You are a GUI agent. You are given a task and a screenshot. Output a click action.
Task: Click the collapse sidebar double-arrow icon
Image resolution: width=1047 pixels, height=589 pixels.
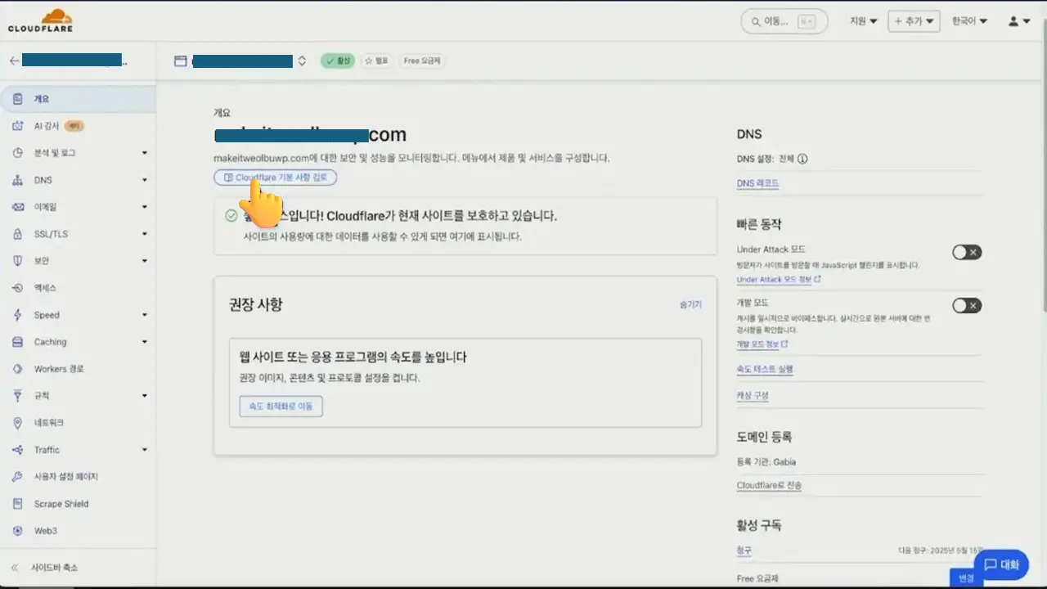[x=15, y=568]
